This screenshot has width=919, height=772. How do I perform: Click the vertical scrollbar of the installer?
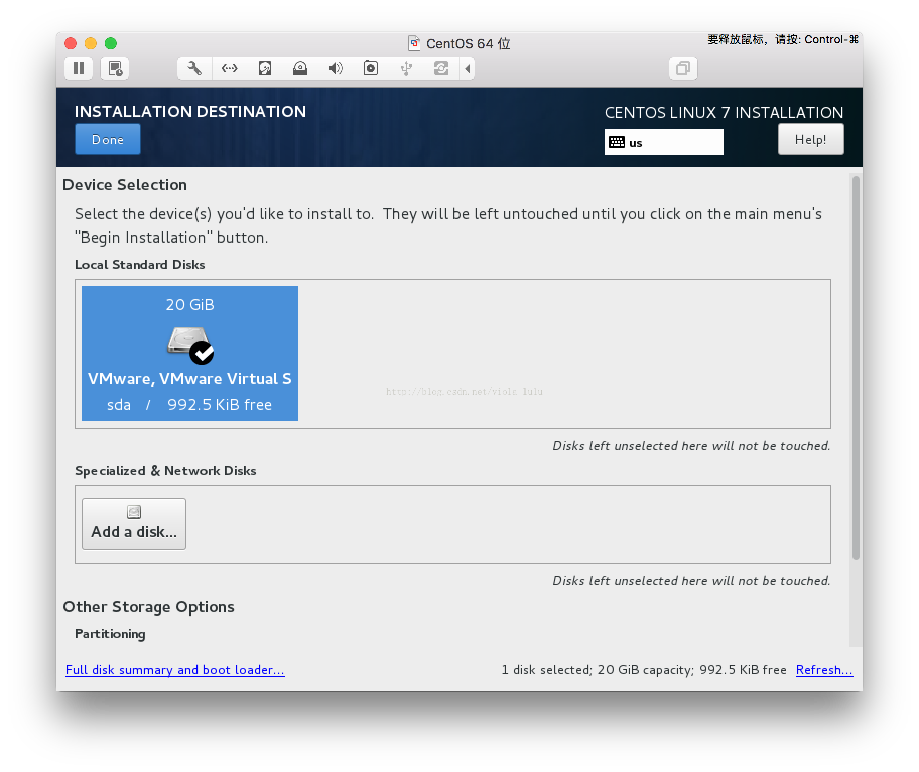856,367
